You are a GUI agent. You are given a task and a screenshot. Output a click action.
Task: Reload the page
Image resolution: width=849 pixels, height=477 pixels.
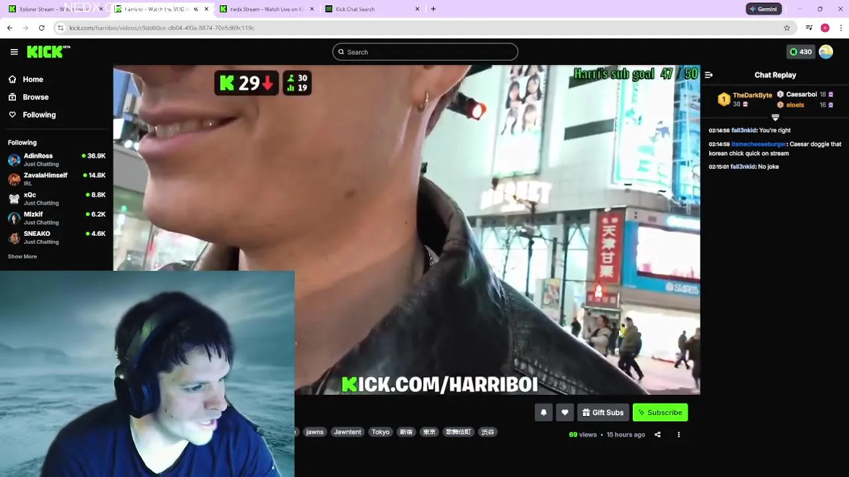click(x=41, y=28)
